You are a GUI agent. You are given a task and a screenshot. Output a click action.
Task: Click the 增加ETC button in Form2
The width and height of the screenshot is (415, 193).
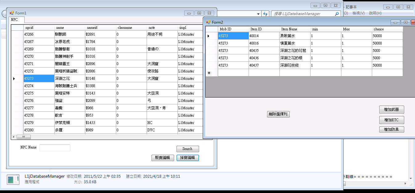pyautogui.click(x=392, y=120)
